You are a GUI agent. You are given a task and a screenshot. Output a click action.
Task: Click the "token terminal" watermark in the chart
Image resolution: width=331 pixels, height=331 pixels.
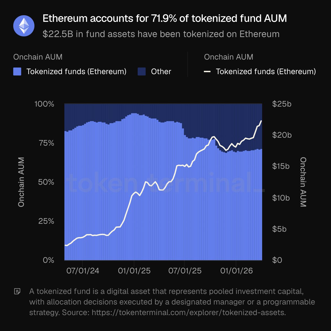(x=165, y=183)
